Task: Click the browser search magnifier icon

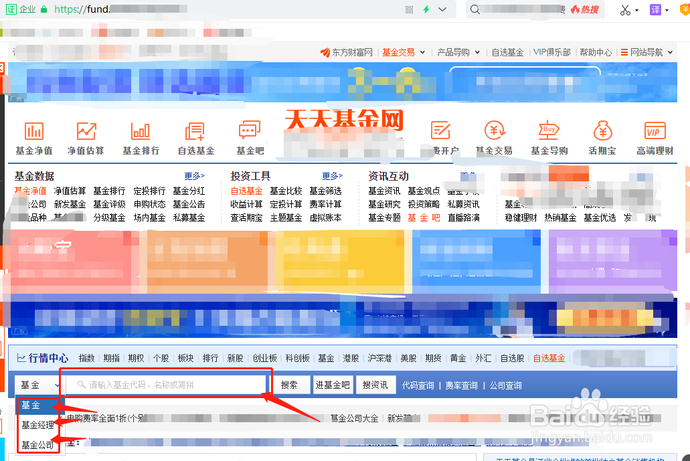Action: pos(475,9)
